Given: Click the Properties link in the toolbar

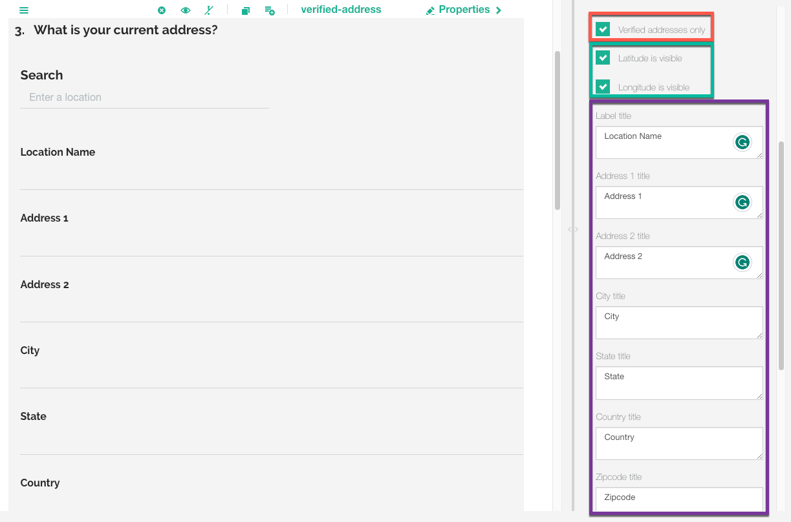Looking at the screenshot, I should coord(464,10).
